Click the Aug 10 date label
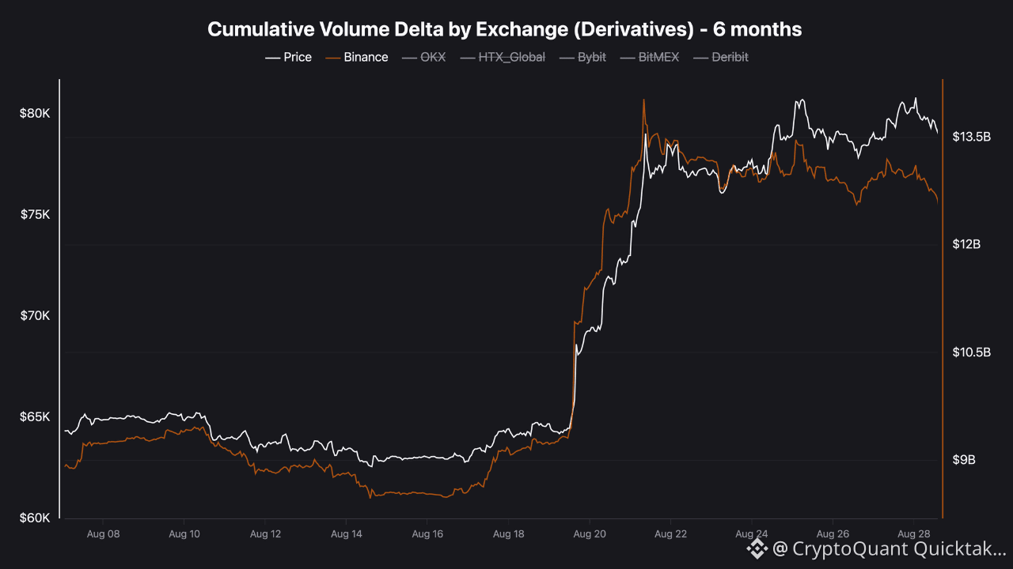The width and height of the screenshot is (1013, 569). tap(184, 534)
